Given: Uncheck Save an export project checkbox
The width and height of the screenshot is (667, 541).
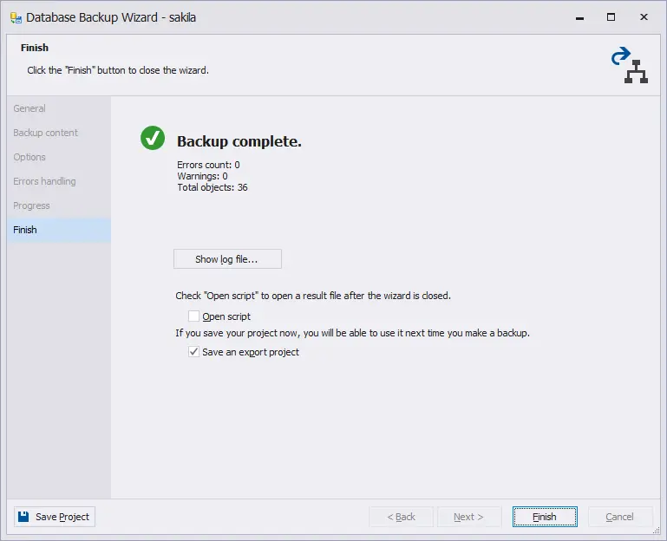Looking at the screenshot, I should coord(193,352).
